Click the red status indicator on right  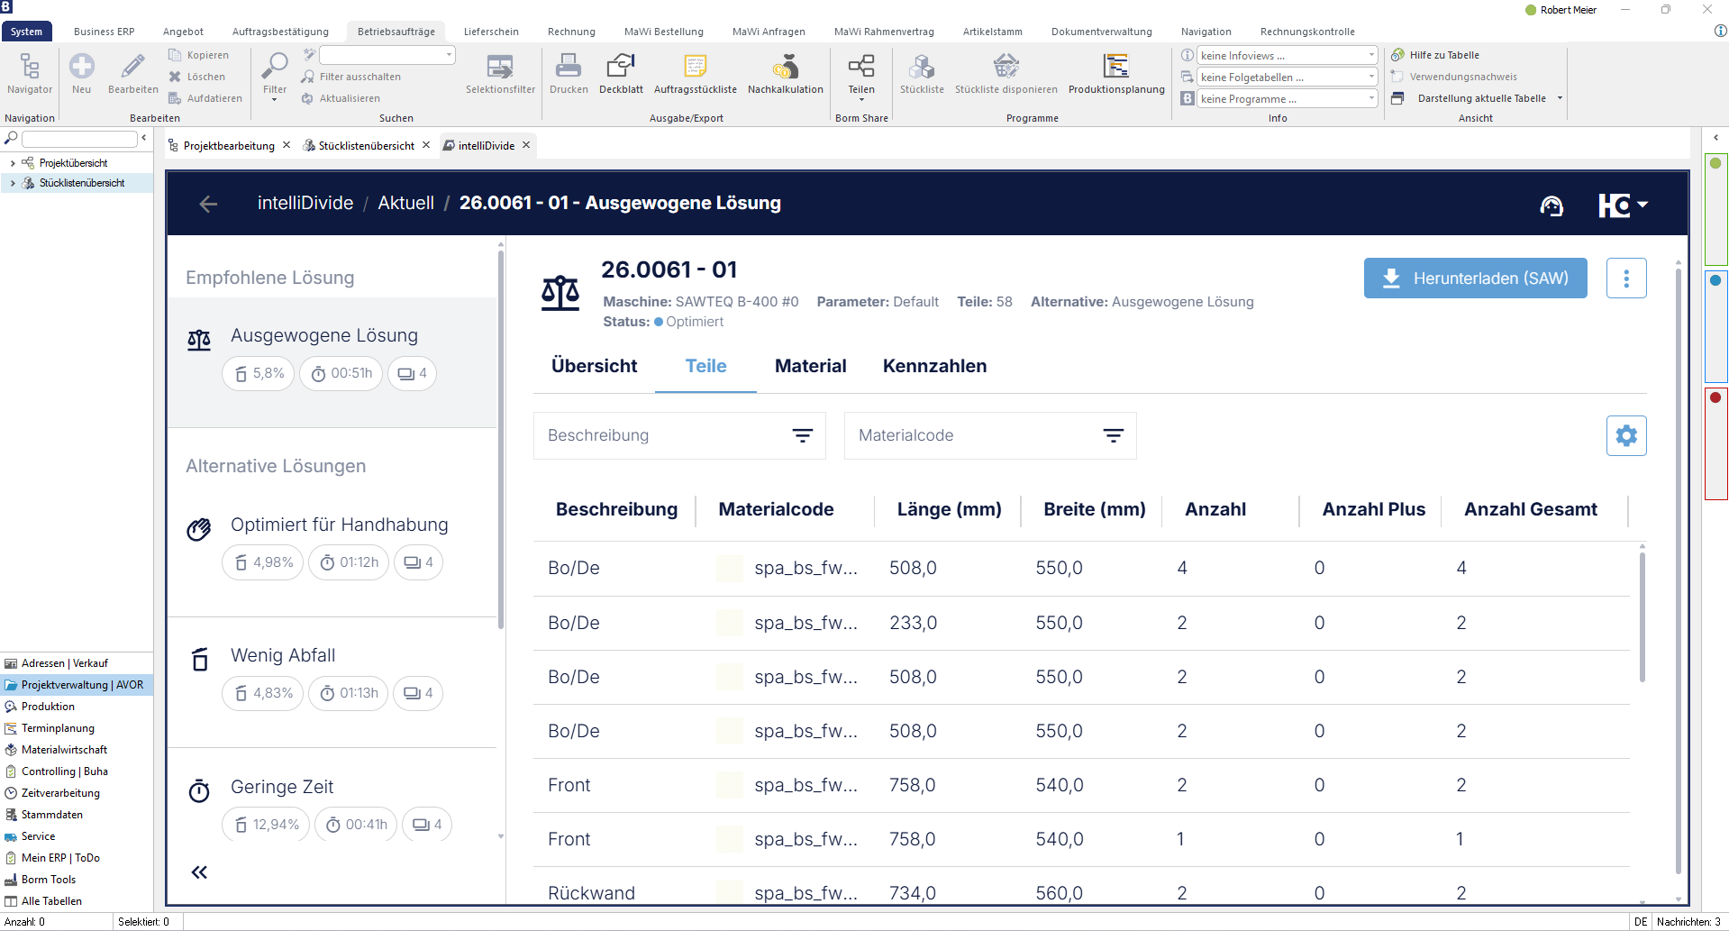tap(1715, 397)
